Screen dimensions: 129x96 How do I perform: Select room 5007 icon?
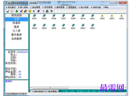[x=63, y=15]
